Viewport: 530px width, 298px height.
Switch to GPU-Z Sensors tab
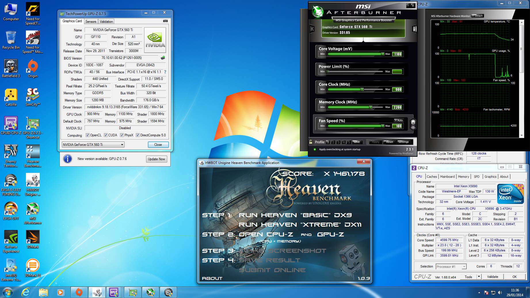[x=91, y=22]
